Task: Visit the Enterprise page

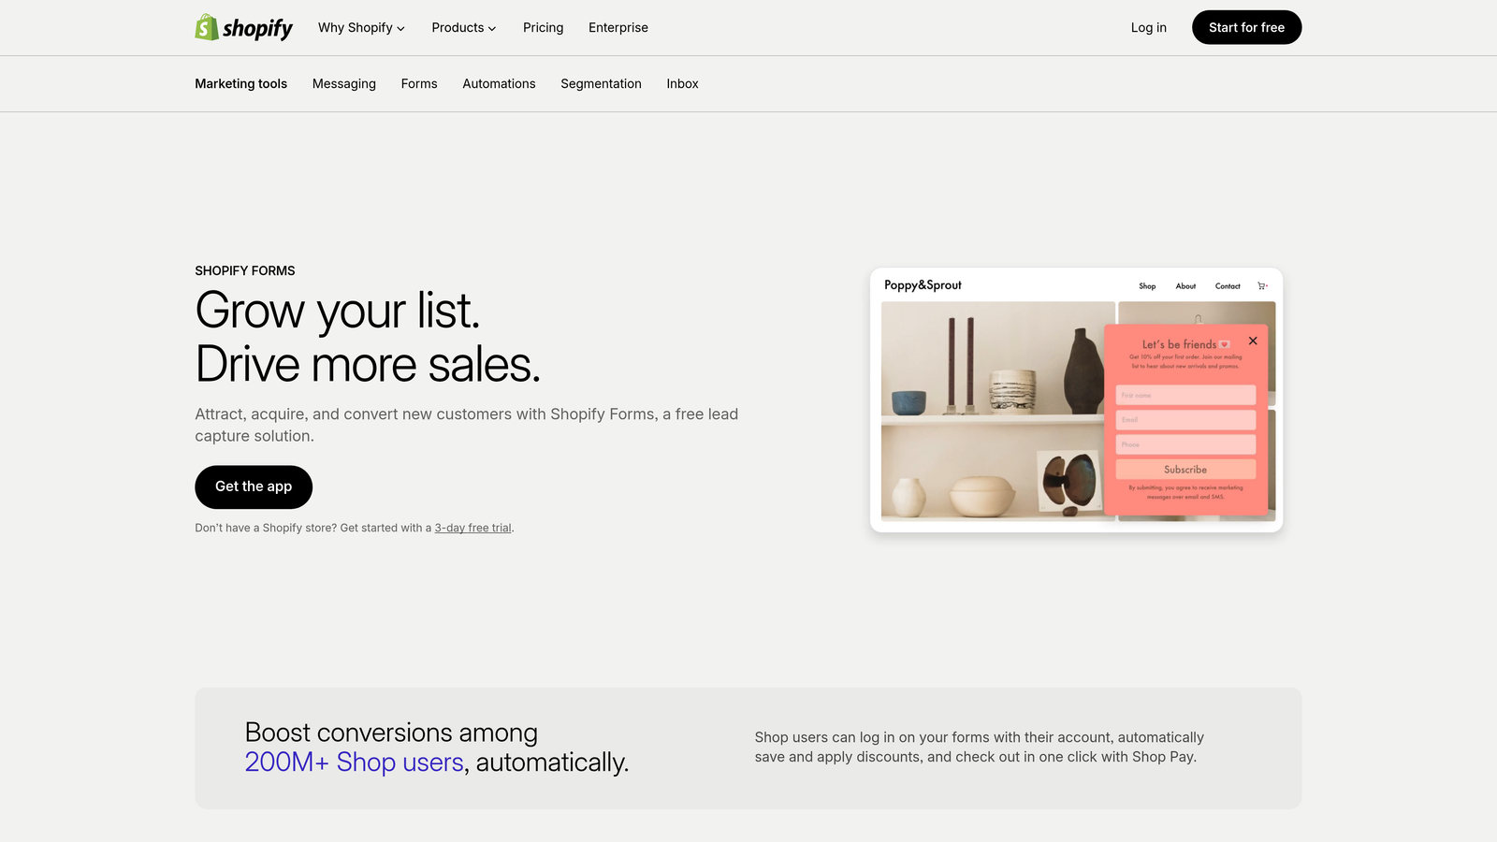Action: click(x=618, y=27)
